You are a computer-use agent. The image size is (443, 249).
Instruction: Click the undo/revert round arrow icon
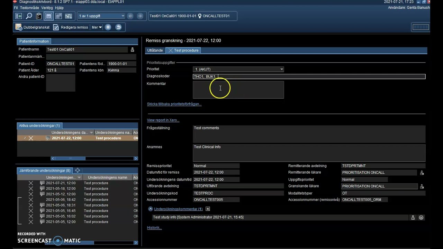(118, 27)
